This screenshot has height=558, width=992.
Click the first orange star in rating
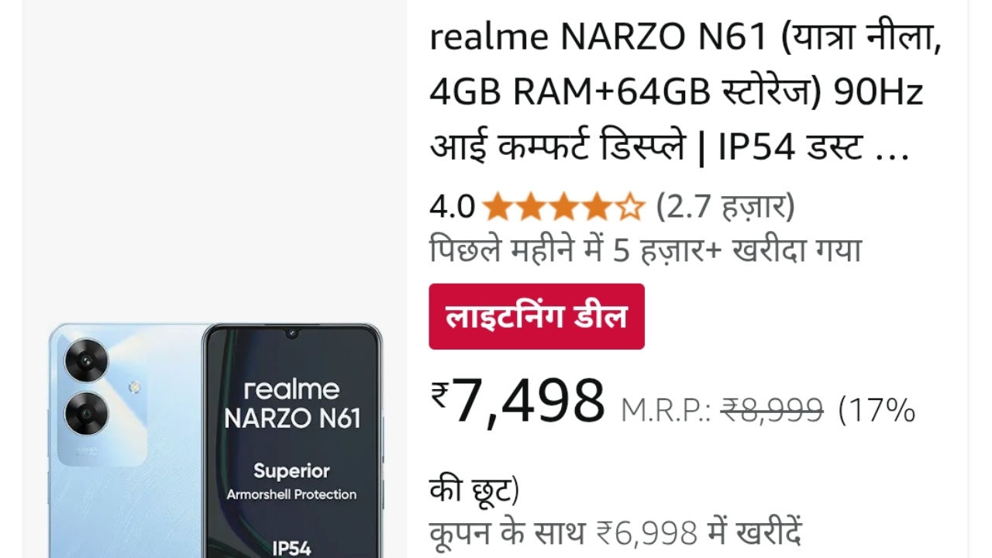click(498, 208)
